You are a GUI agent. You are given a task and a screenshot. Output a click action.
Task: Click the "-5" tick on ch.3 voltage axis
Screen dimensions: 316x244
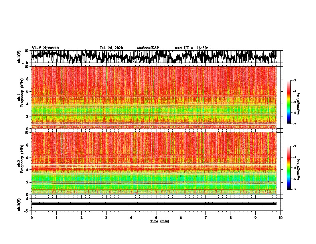click(x=27, y=211)
